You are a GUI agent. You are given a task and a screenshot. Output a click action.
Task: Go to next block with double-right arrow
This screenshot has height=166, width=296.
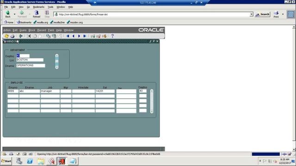pos(85,36)
